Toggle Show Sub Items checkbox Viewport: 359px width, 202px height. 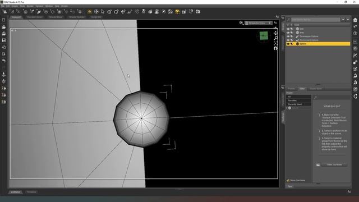coord(288,181)
